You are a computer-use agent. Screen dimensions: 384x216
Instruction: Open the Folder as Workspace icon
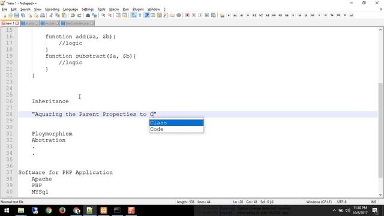pos(172,16)
